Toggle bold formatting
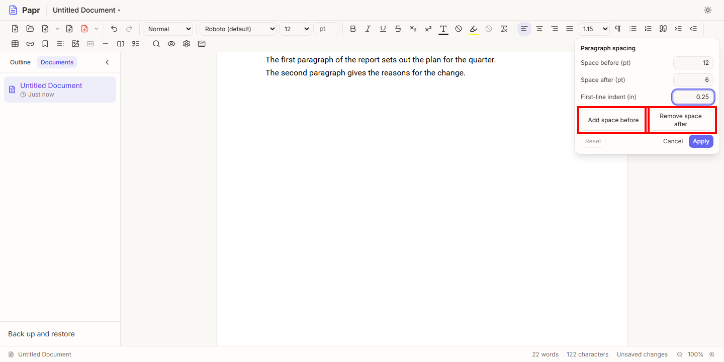The width and height of the screenshot is (724, 362). (x=353, y=29)
